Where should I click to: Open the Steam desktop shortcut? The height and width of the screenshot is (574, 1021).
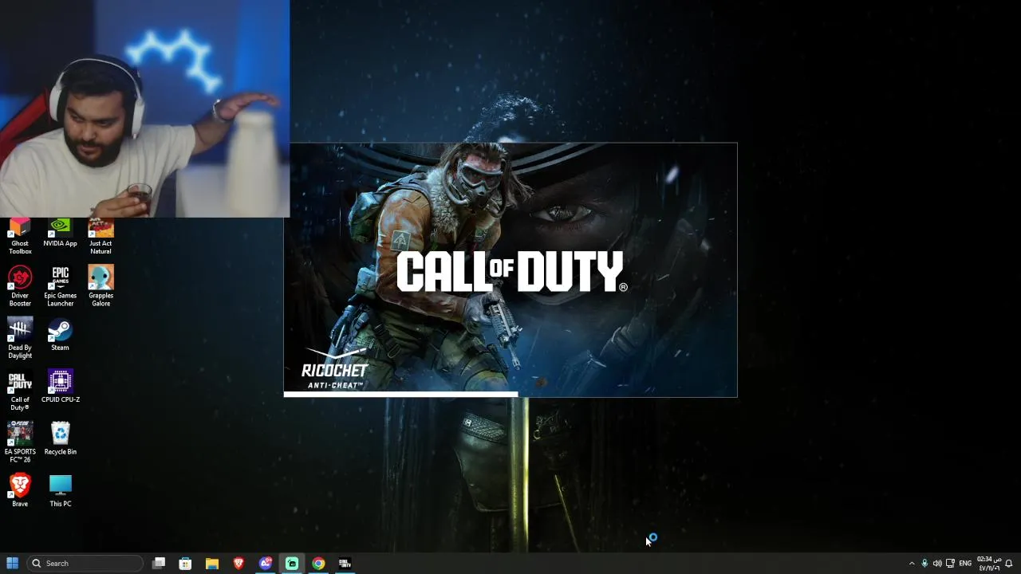(60, 335)
